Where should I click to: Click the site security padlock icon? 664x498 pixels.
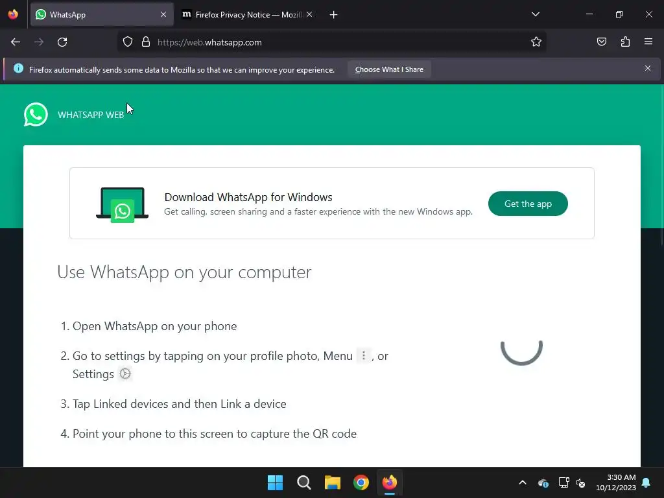pyautogui.click(x=146, y=42)
